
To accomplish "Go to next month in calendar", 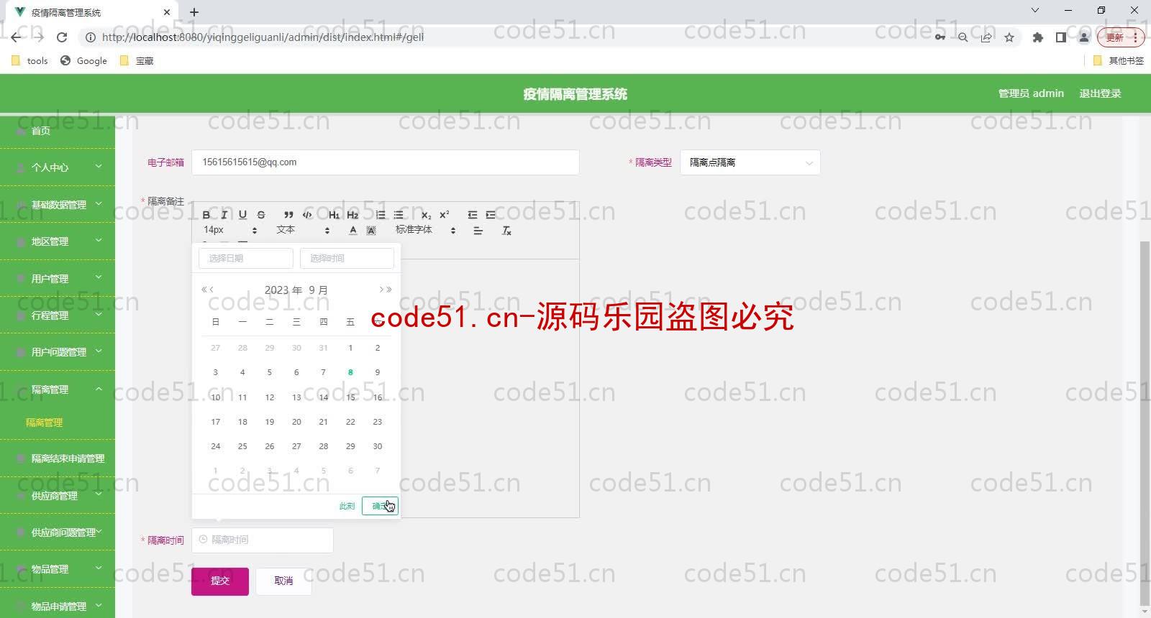I will click(x=381, y=290).
